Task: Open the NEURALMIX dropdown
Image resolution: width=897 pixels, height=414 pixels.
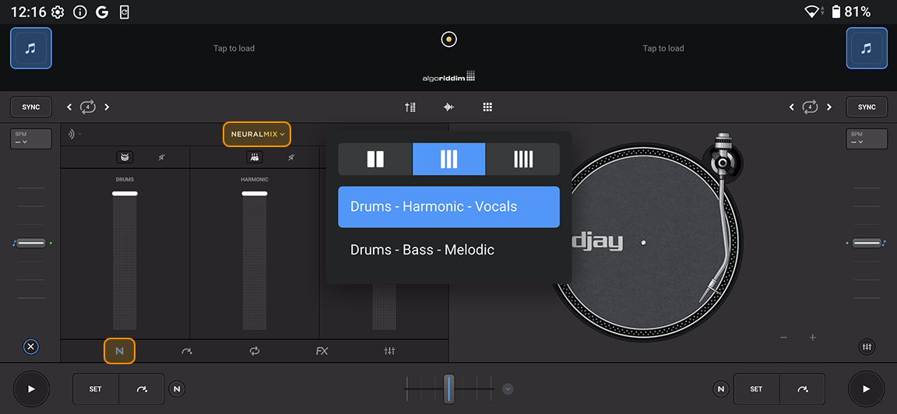Action: coord(257,135)
